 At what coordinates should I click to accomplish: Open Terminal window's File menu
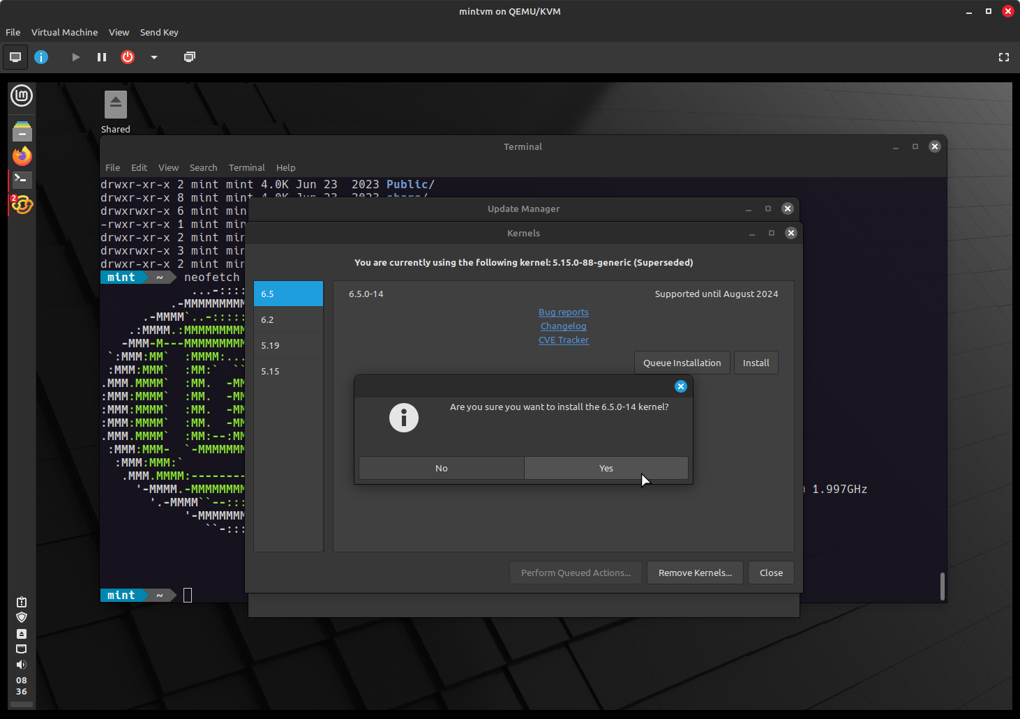coord(112,167)
